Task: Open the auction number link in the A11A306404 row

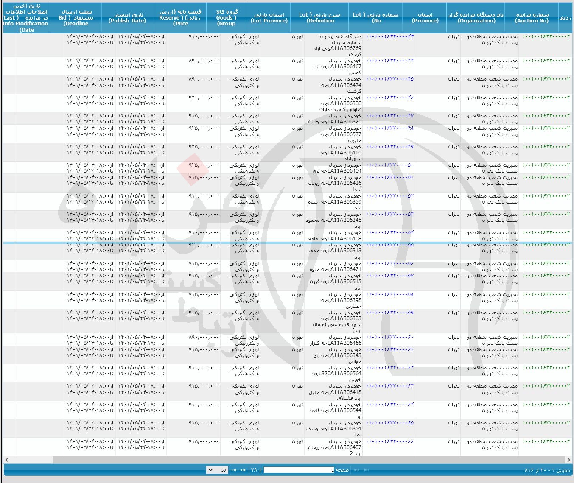Action: [546, 165]
